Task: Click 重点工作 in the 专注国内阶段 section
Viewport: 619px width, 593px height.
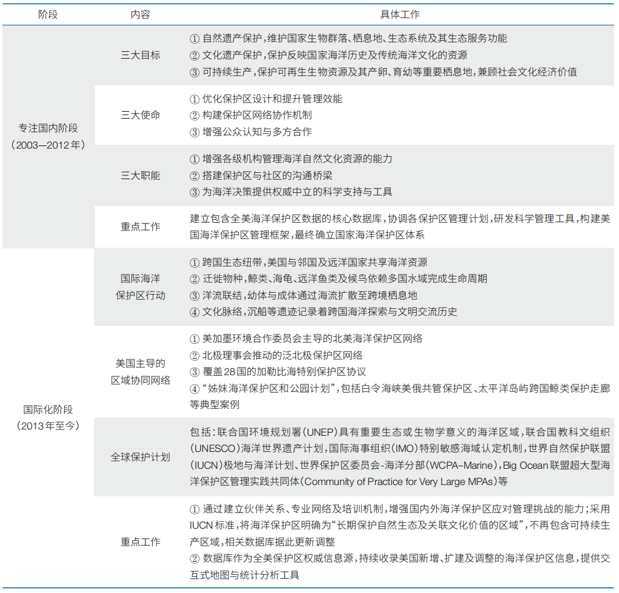Action: (x=140, y=227)
